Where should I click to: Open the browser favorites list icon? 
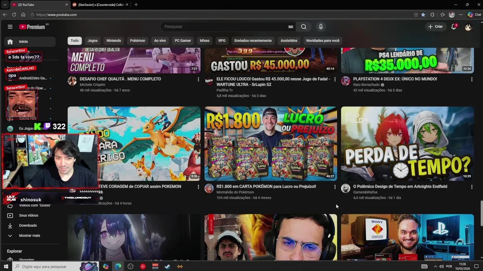(443, 15)
